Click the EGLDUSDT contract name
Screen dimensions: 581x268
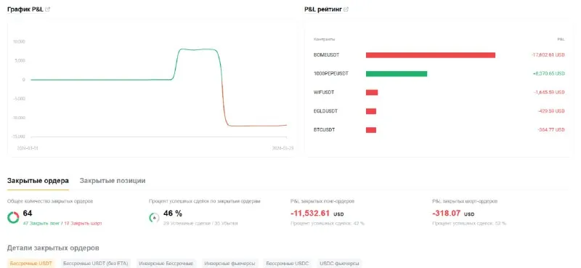point(325,111)
